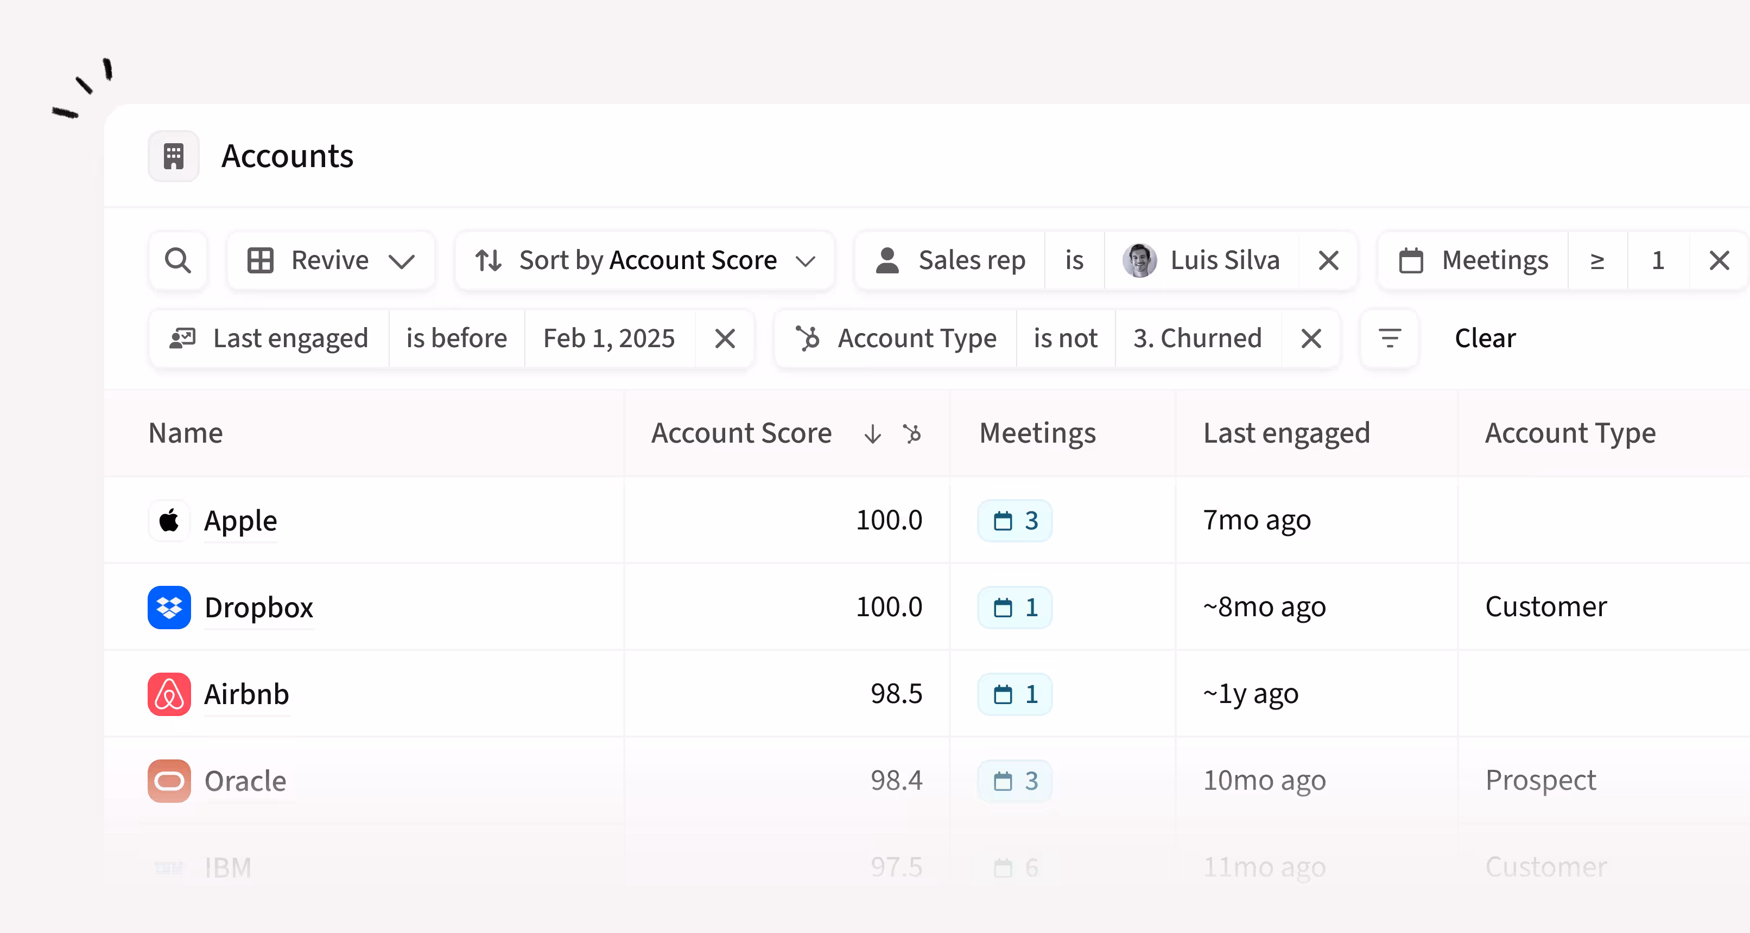Click Dropbox's 100.0 account score

889,607
